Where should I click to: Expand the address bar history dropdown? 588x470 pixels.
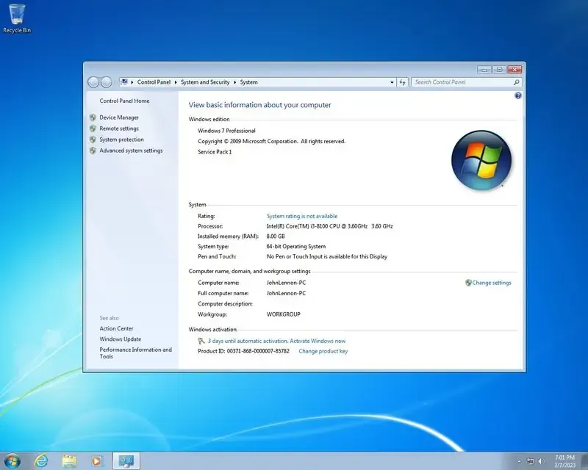[x=392, y=82]
